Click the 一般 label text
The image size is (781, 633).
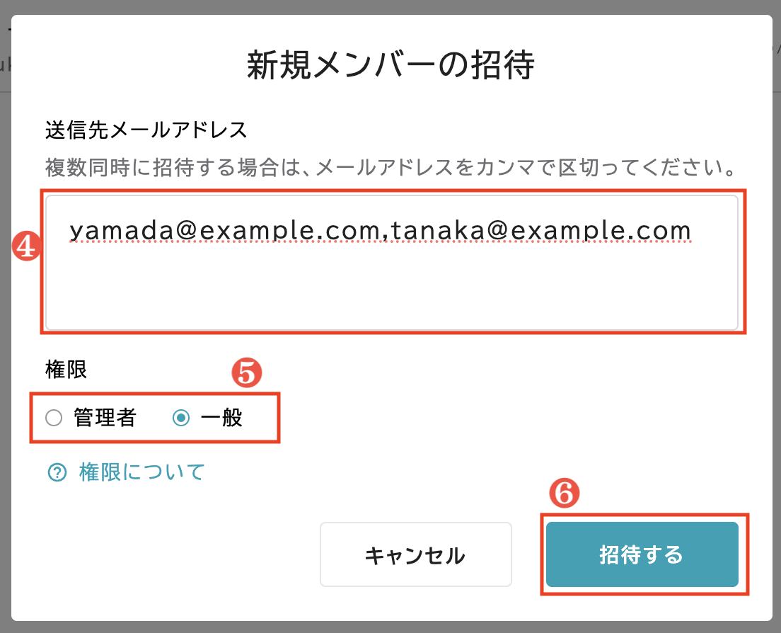point(221,418)
